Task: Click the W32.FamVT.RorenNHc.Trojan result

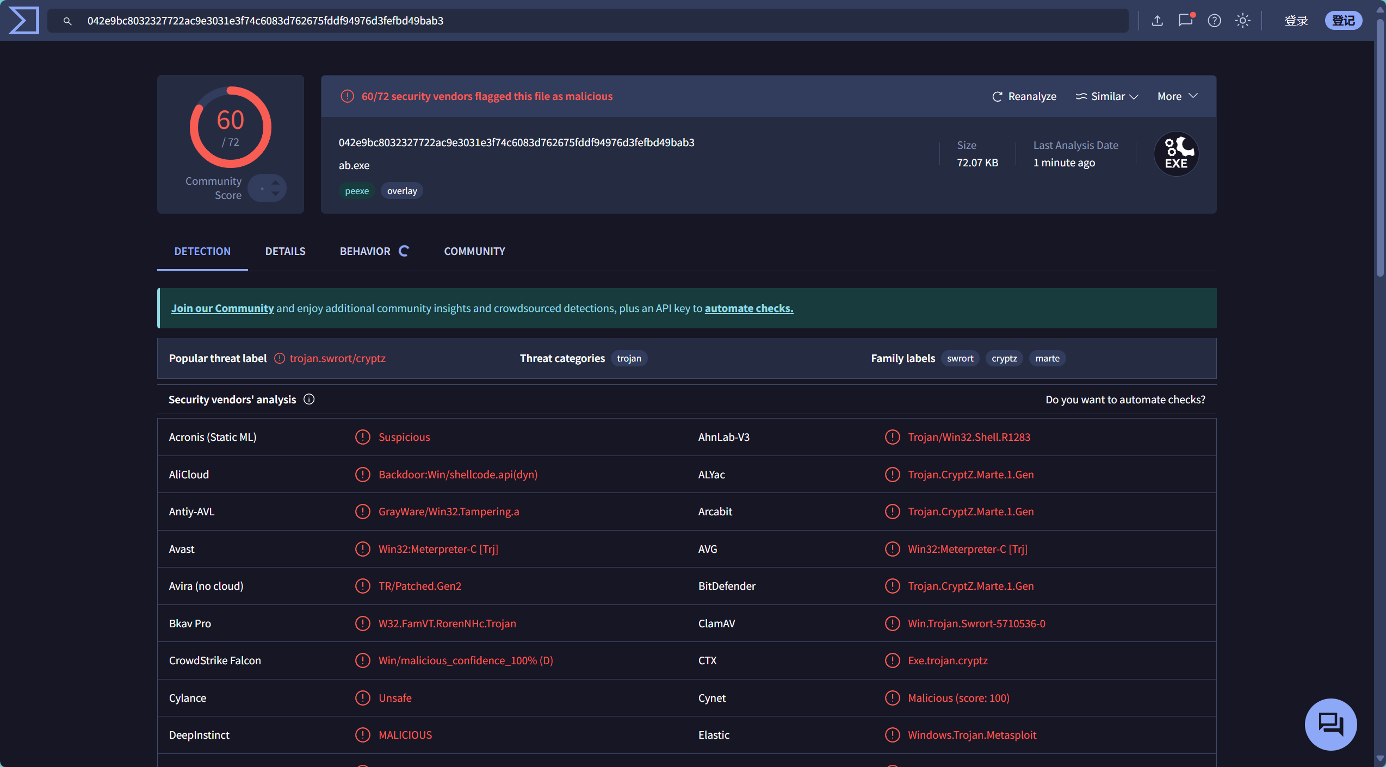Action: 447,623
